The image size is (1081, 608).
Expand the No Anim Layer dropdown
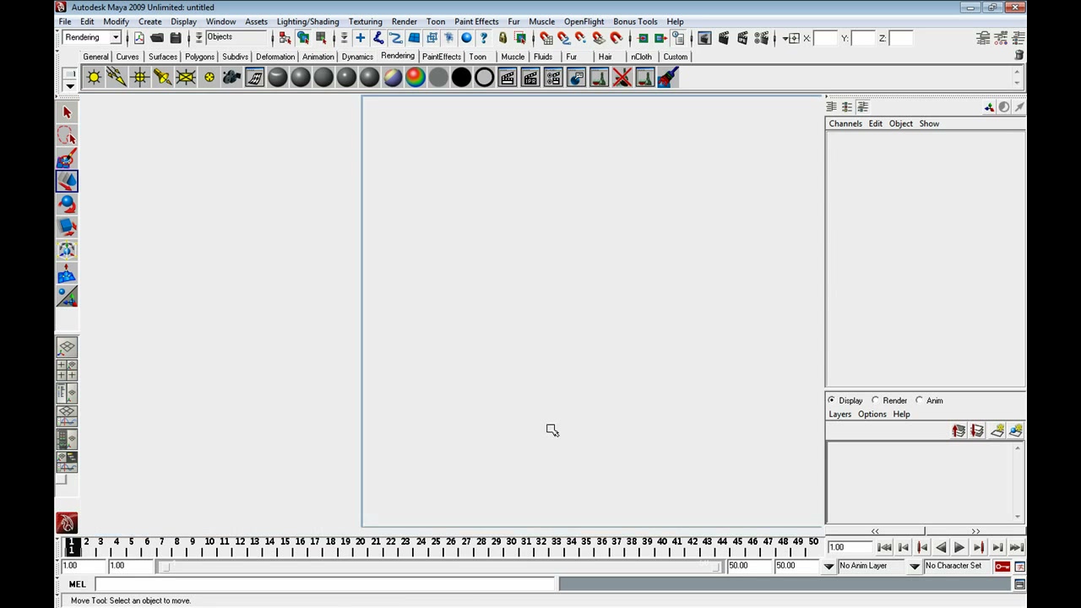[878, 566]
